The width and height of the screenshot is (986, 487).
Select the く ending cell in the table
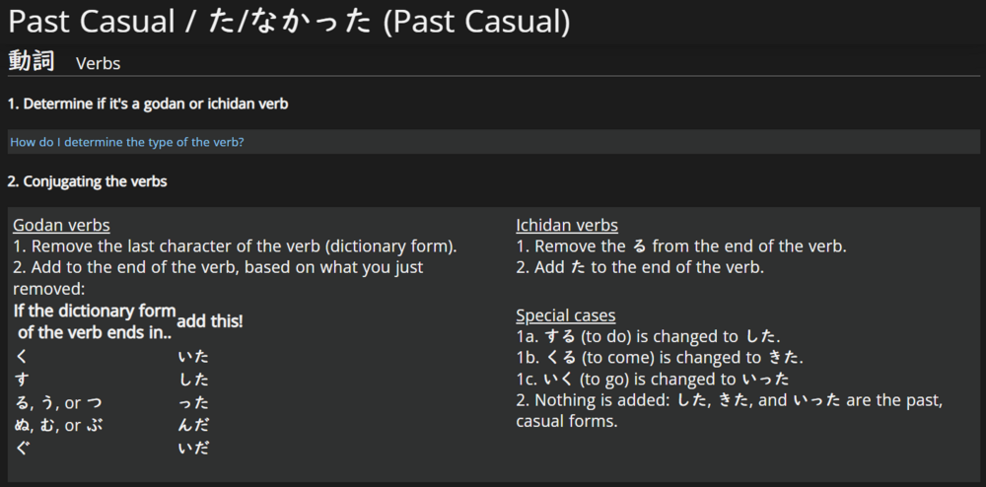pos(22,357)
